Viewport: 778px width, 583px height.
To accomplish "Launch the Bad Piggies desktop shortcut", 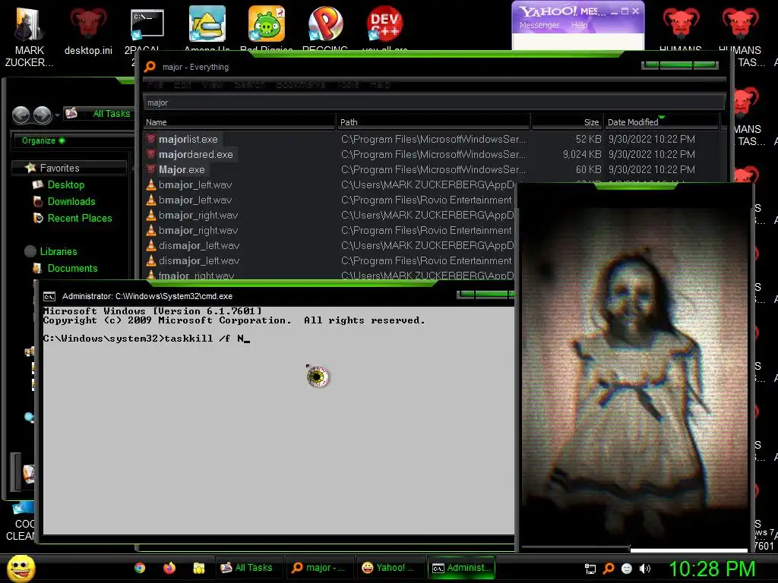I will click(267, 24).
